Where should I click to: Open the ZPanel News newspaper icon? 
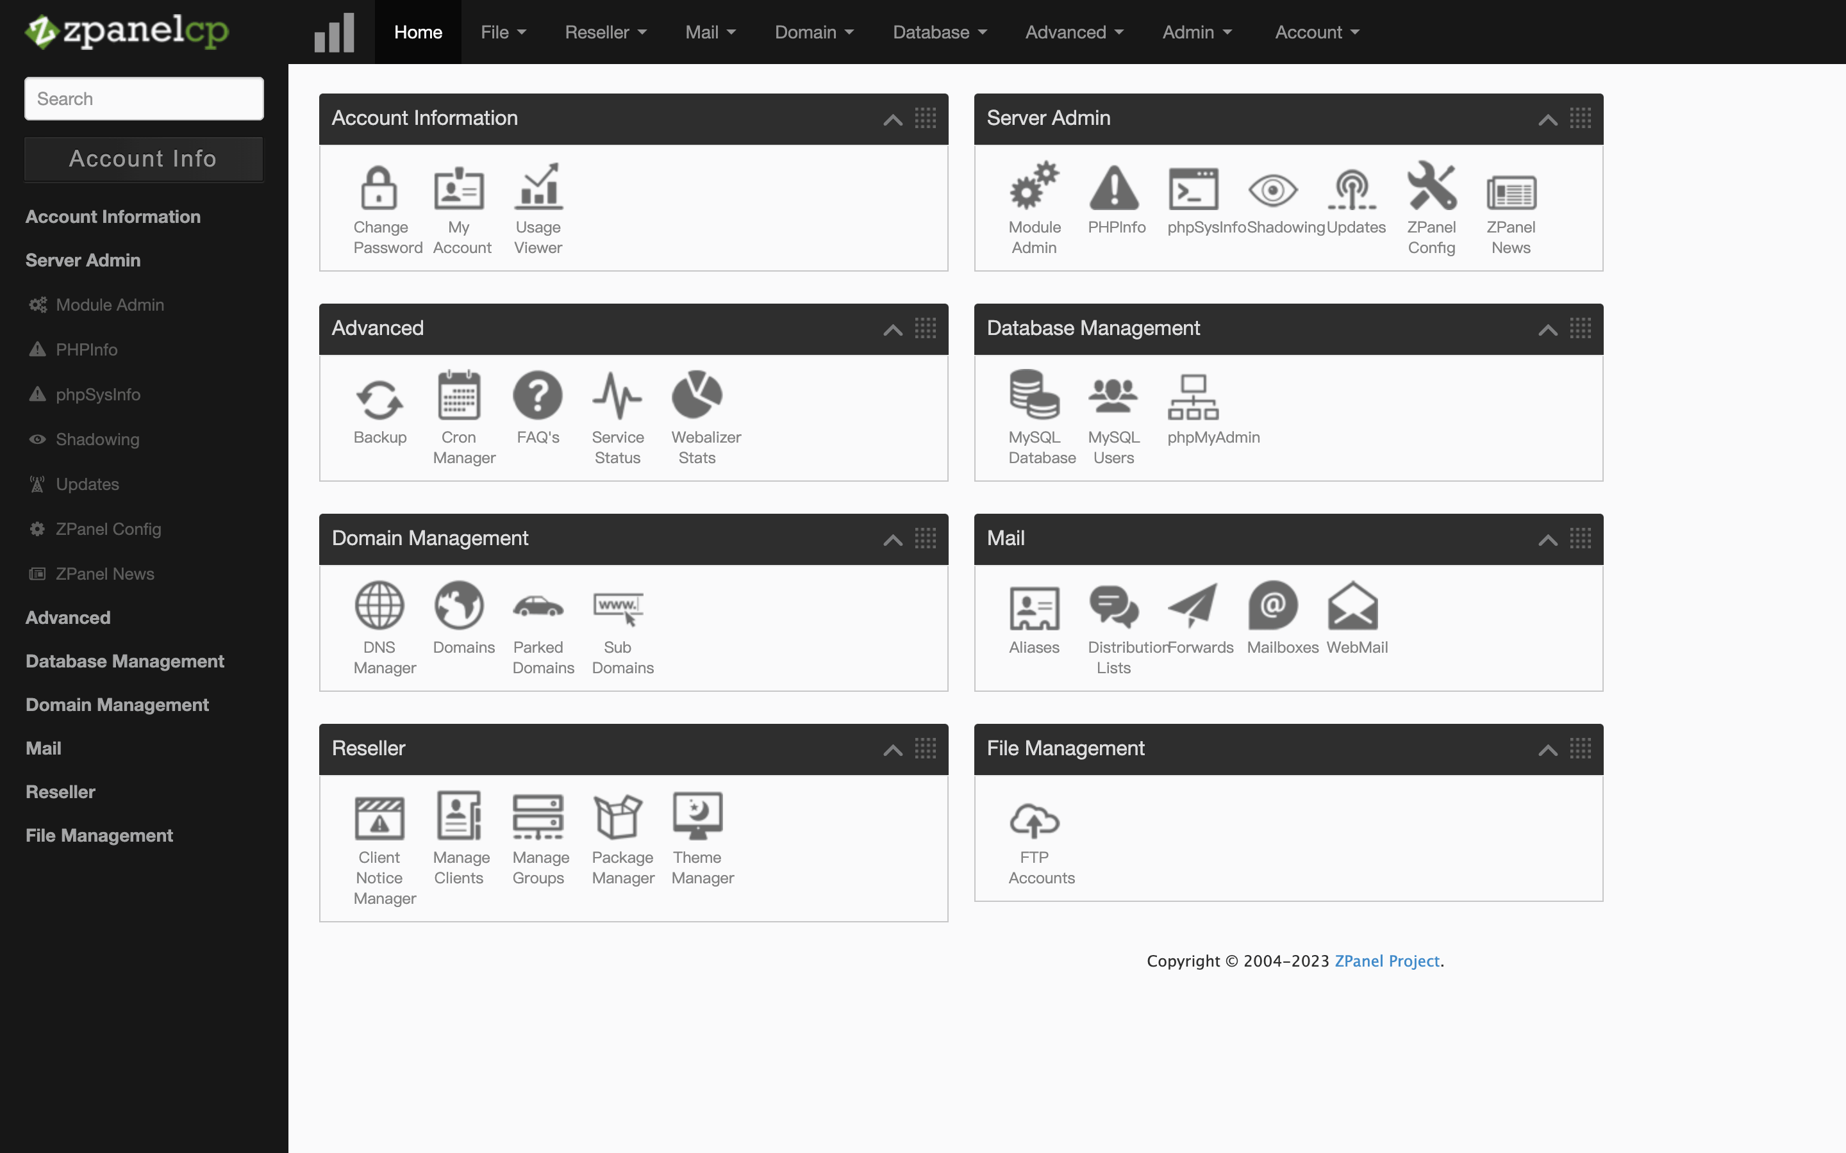click(1511, 192)
